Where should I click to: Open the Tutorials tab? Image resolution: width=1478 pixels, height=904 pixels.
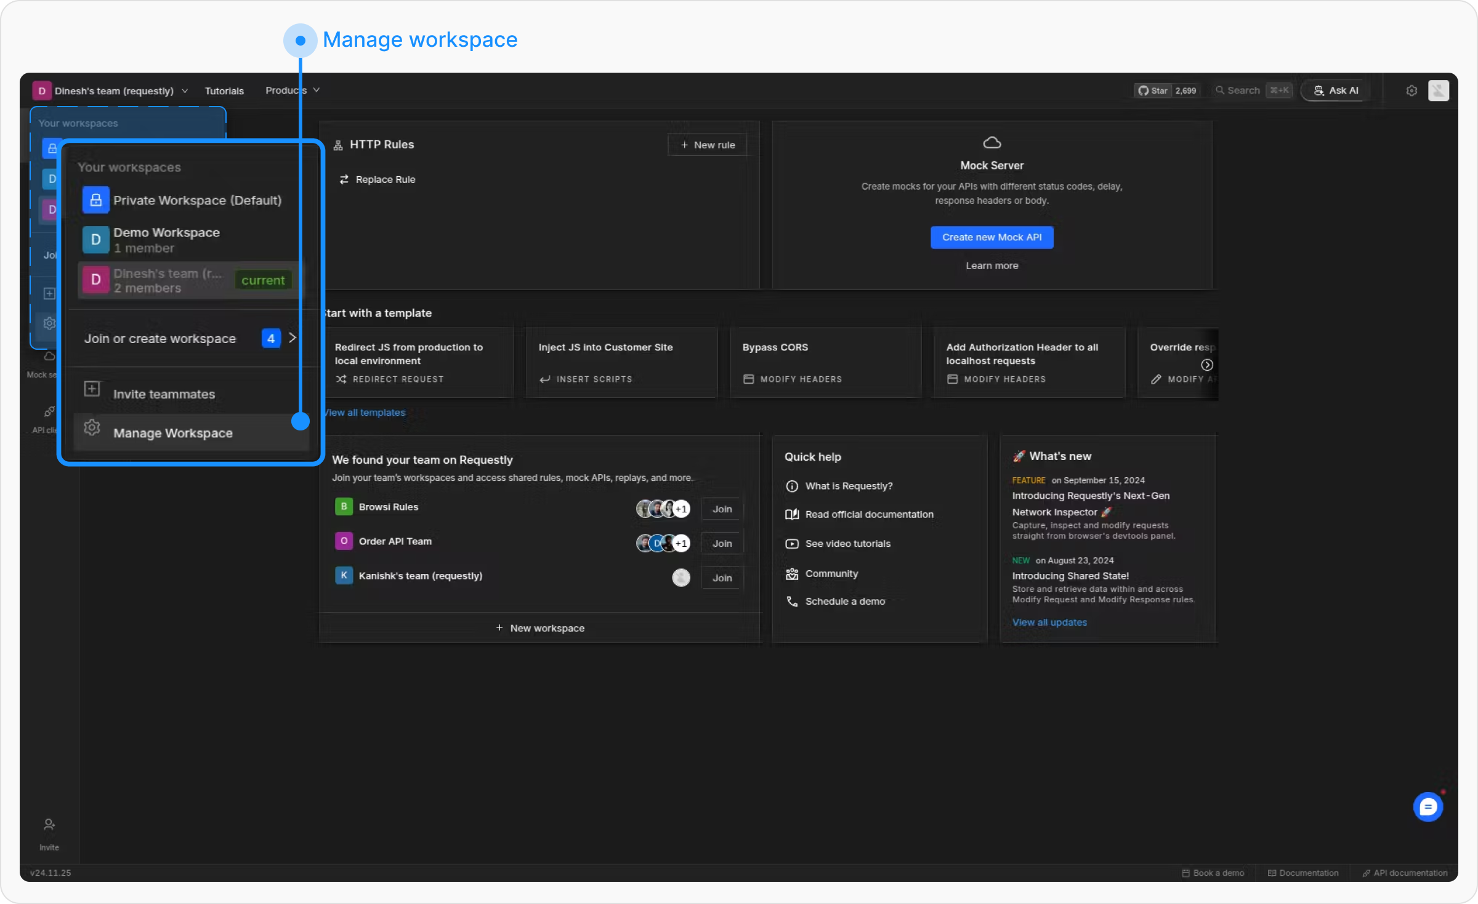pos(224,91)
